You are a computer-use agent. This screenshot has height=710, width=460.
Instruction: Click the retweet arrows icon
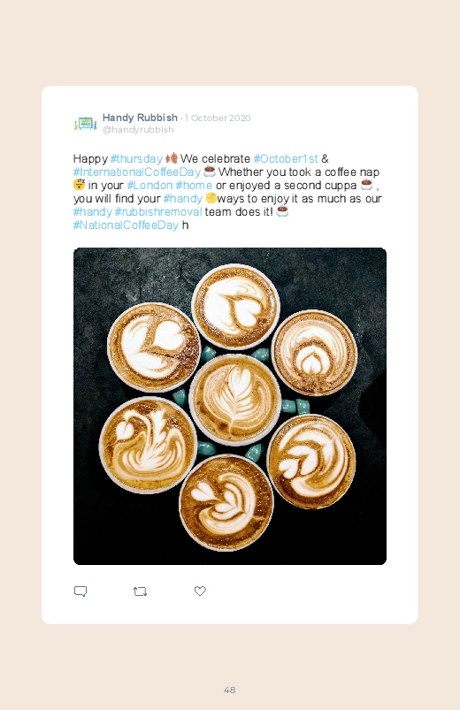140,592
